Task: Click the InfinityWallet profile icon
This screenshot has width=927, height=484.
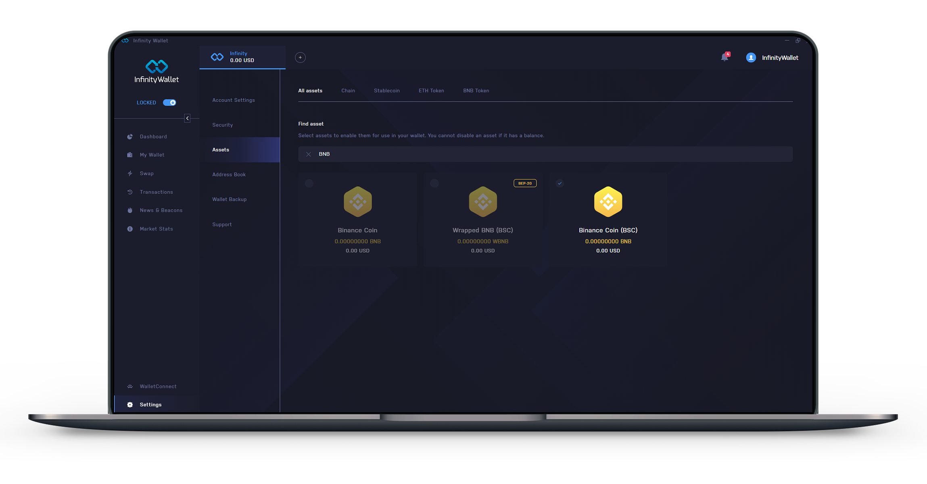Action: [x=750, y=58]
